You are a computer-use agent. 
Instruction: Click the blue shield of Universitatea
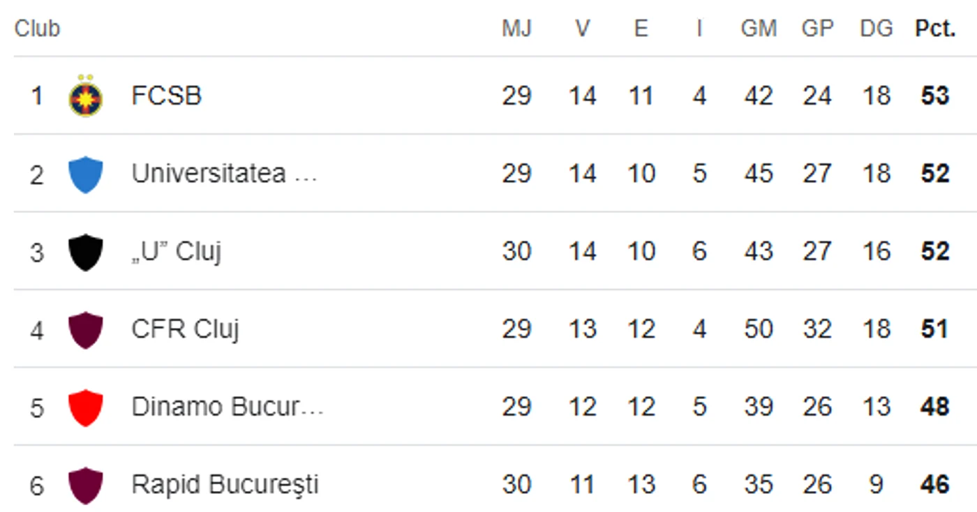pyautogui.click(x=86, y=174)
